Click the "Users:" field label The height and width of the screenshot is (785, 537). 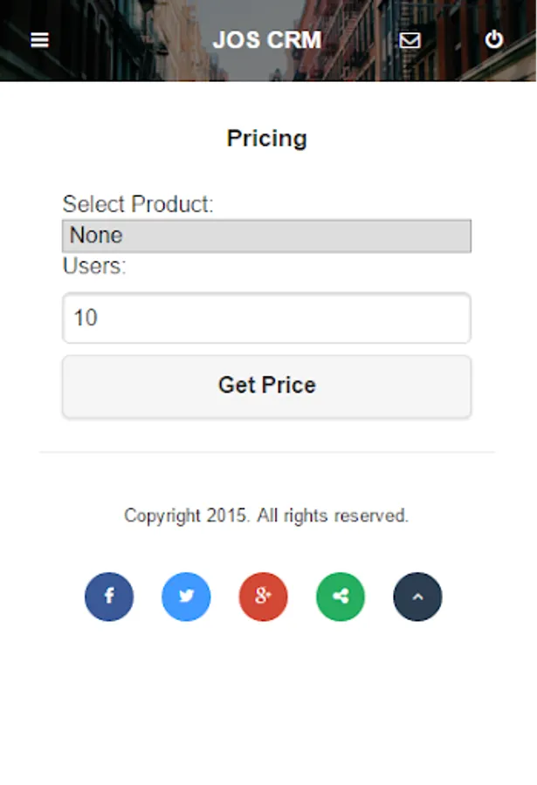(94, 266)
